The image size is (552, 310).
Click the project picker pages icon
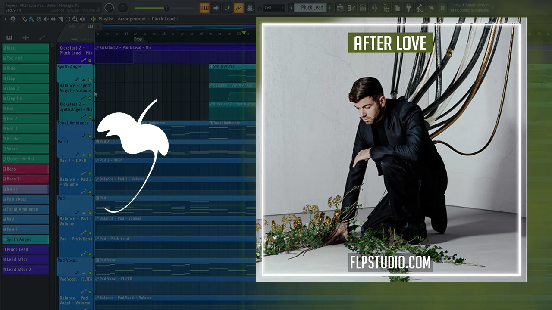[397, 8]
